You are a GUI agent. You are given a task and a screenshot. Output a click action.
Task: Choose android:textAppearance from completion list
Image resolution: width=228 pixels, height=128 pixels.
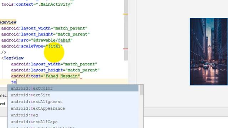73,108
